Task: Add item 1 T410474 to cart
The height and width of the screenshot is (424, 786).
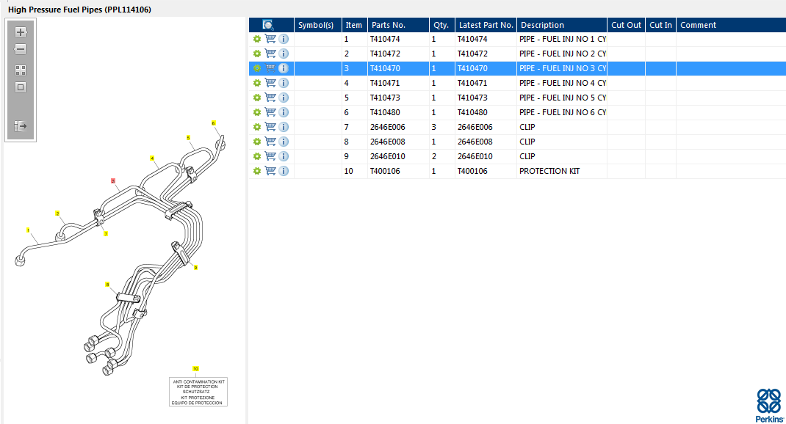Action: [x=270, y=39]
